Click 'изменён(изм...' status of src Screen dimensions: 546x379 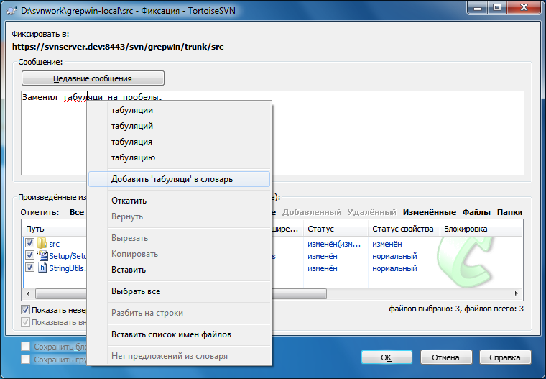click(x=334, y=244)
